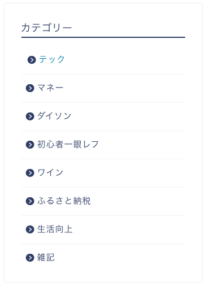Click the arrow icon beside マネー
Screen dimensions: 210x286
pos(30,88)
